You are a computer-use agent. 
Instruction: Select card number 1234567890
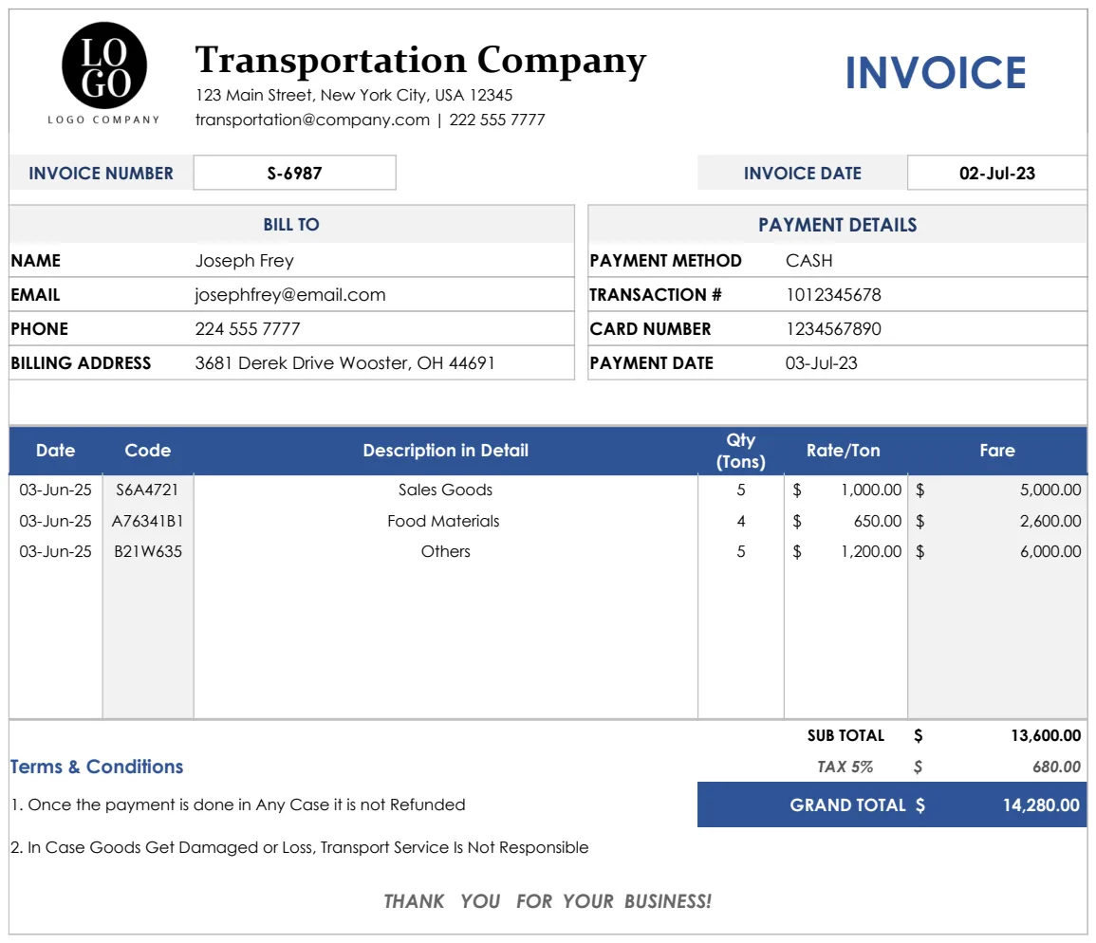(x=833, y=328)
